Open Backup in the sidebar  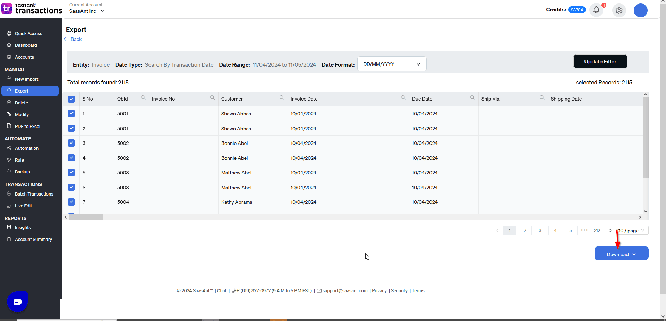22,172
